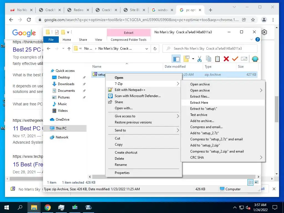Switch to Details view status bar toggle
This screenshot has height=213, width=284.
250,182
